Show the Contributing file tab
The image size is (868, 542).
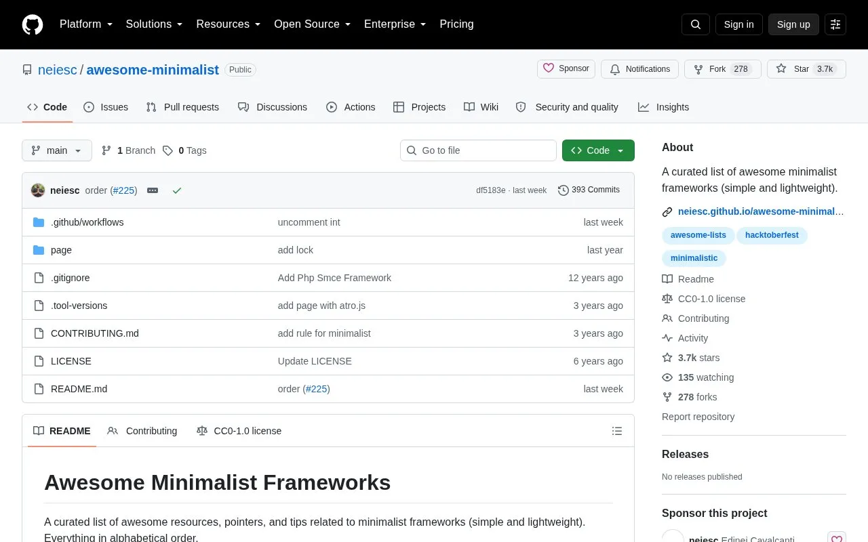[x=142, y=431]
